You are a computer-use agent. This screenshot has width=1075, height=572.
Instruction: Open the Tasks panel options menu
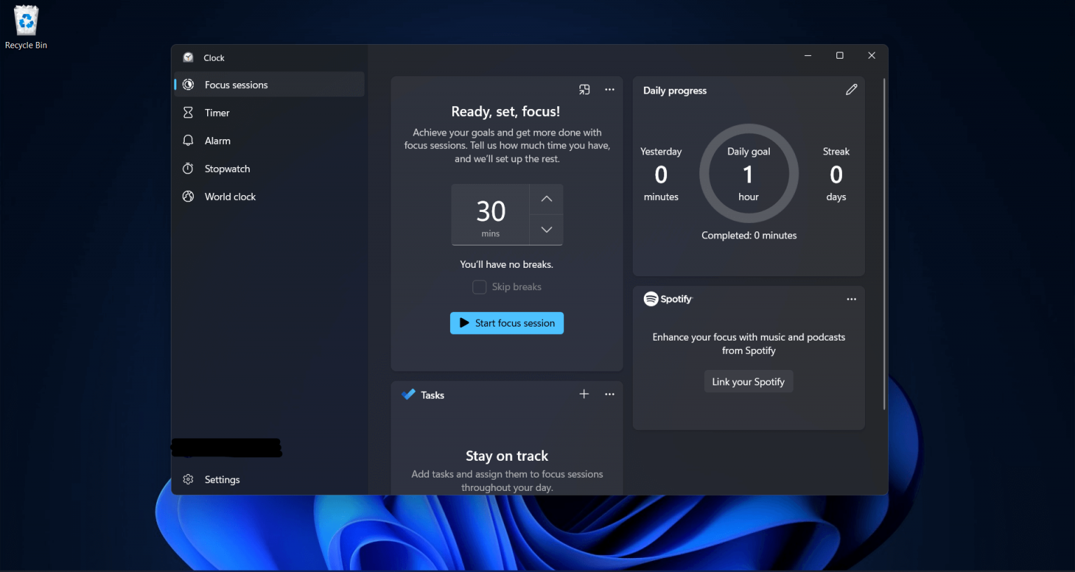click(x=610, y=394)
